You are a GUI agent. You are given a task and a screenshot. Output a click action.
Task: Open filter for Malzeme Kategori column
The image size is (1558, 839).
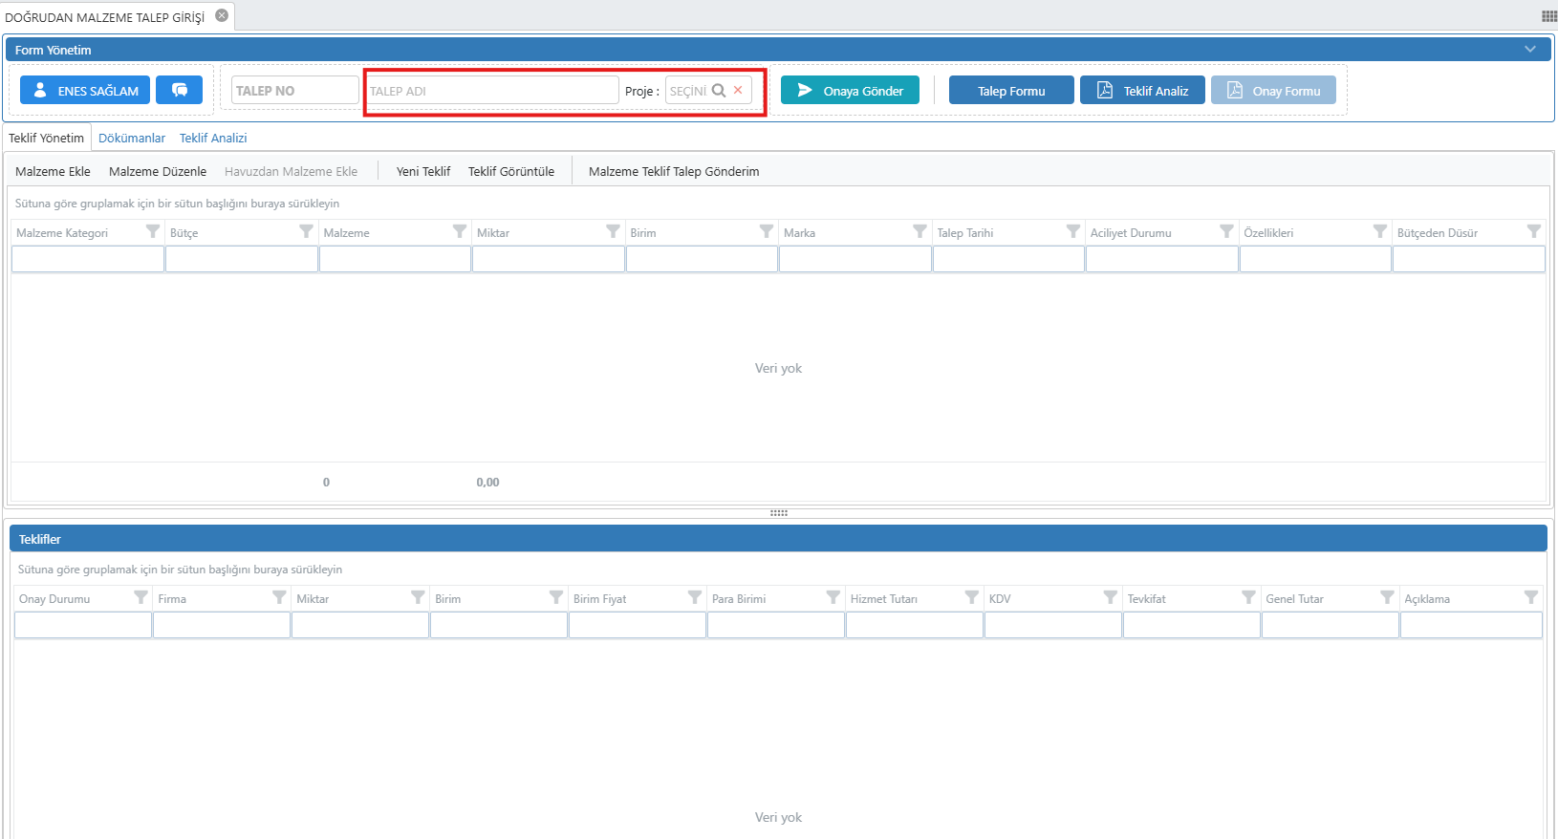coord(152,231)
